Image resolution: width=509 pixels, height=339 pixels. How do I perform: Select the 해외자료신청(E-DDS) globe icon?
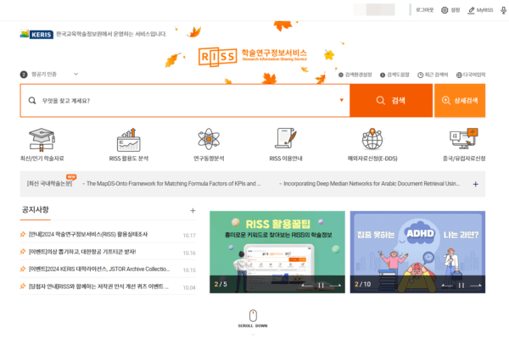click(372, 139)
